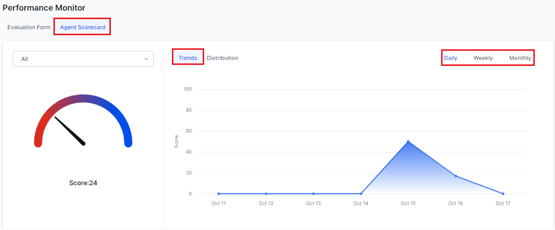Select the Monthly time interval
Image resolution: width=555 pixels, height=230 pixels.
click(520, 58)
